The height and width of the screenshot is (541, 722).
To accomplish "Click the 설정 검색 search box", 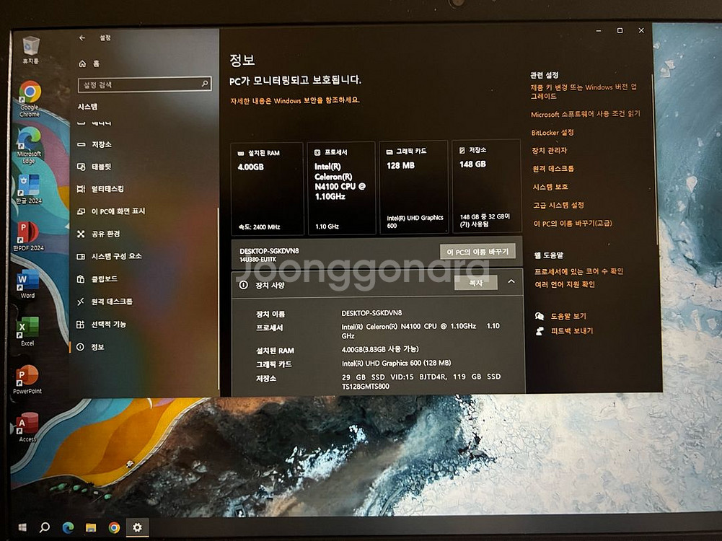I will click(x=144, y=85).
